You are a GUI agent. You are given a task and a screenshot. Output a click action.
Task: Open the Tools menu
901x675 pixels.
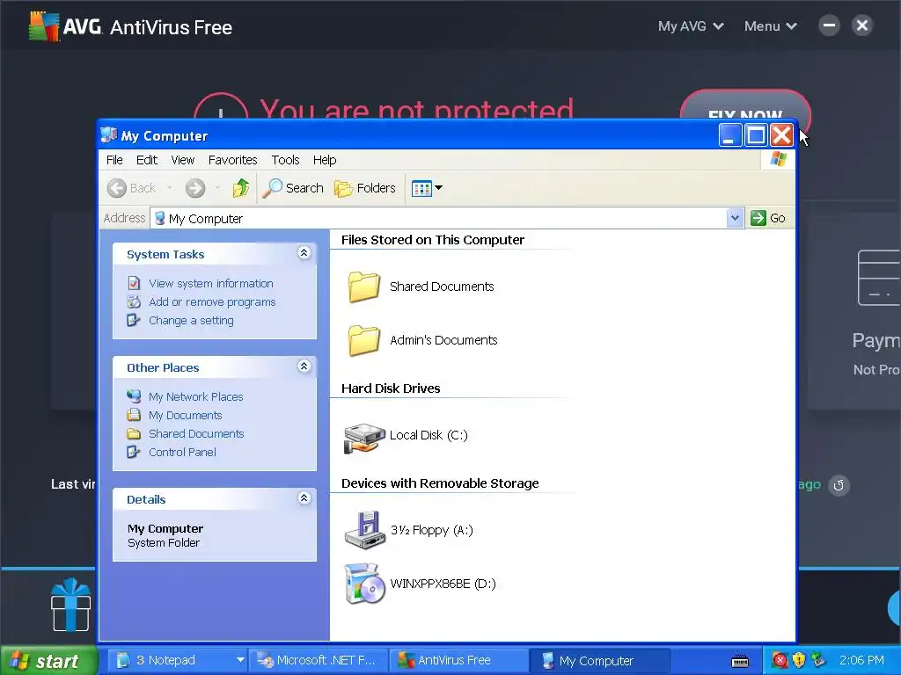click(x=286, y=160)
